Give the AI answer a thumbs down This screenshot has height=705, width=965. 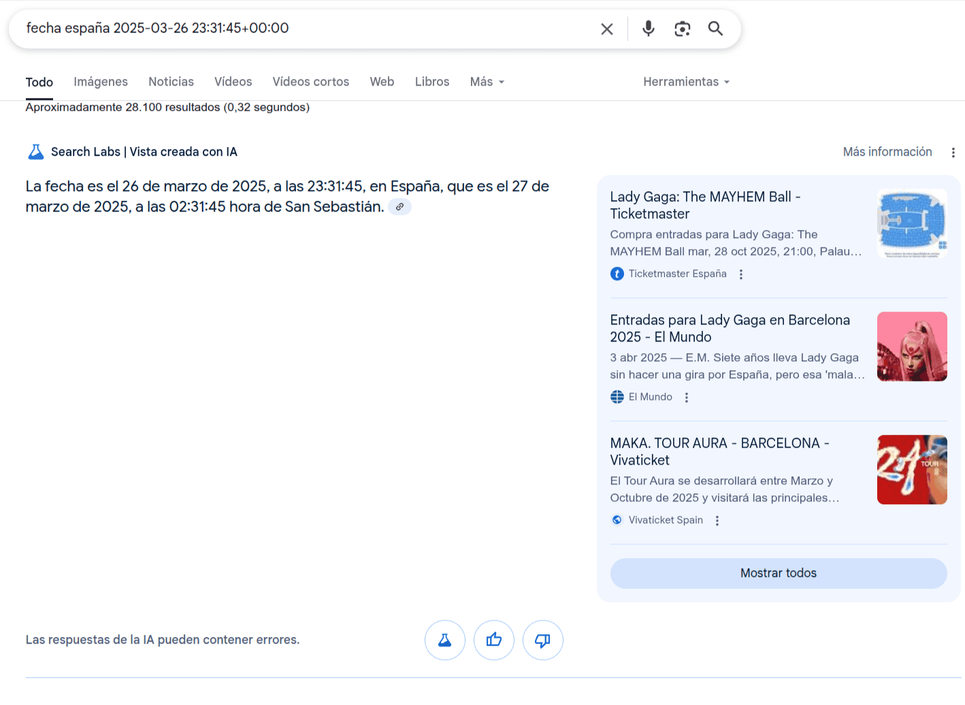(543, 640)
